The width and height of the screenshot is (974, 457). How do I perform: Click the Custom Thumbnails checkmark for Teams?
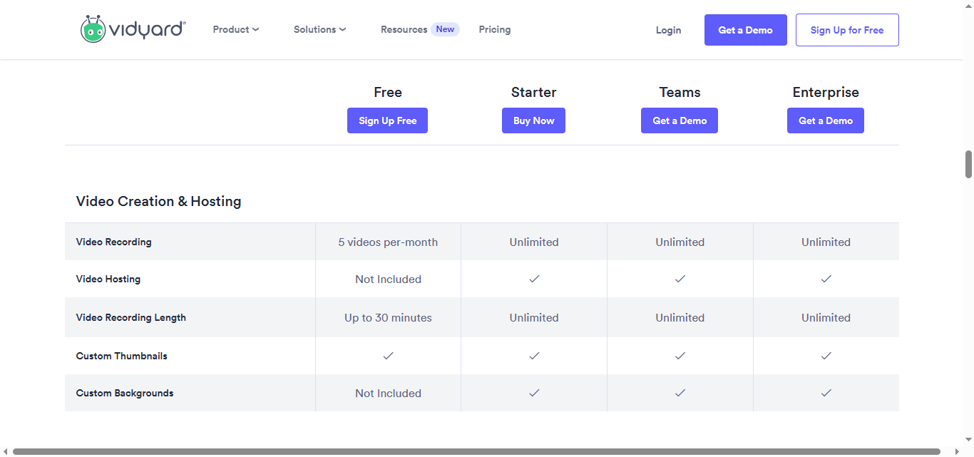click(x=680, y=355)
